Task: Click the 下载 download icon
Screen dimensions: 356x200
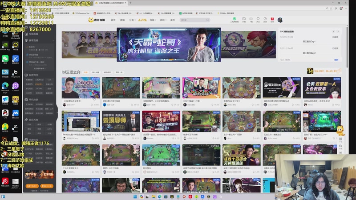Action: 251,20
